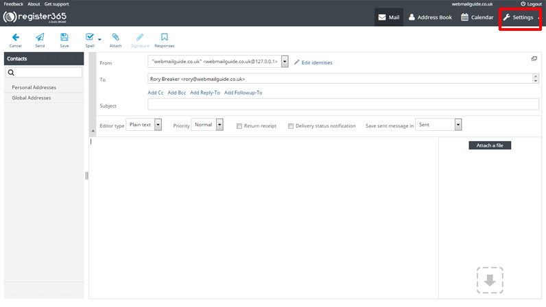This screenshot has width=546, height=307.
Task: Open the Priority dropdown
Action: click(207, 125)
